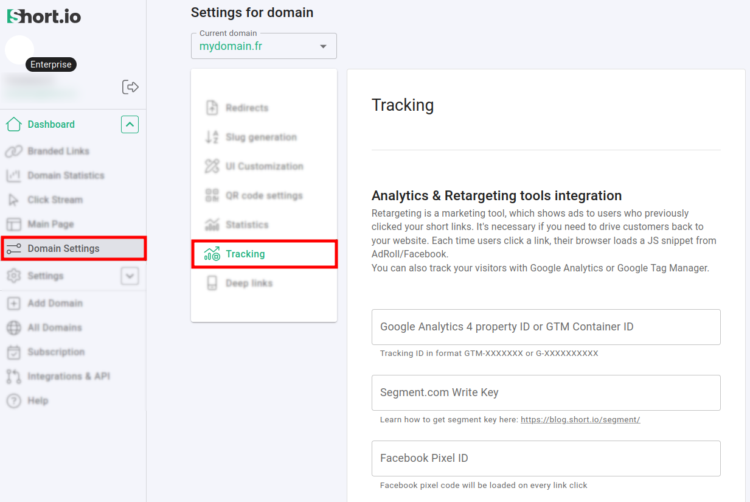Screen dimensions: 750x502
Task: Click the logout arrow icon
Action: [130, 87]
